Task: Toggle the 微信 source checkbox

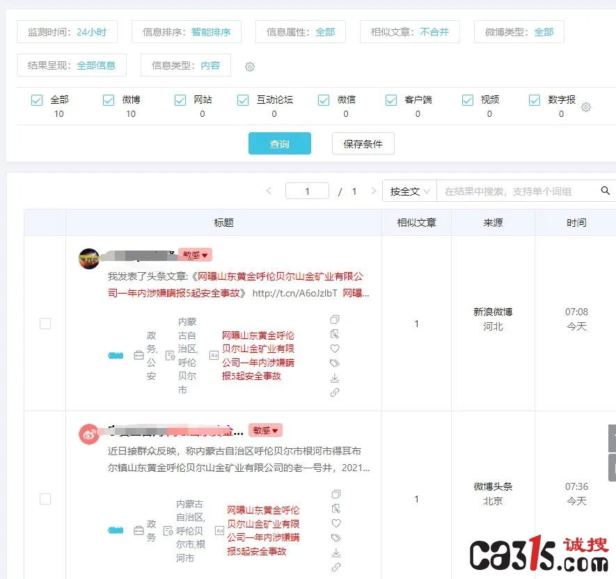Action: pyautogui.click(x=324, y=100)
